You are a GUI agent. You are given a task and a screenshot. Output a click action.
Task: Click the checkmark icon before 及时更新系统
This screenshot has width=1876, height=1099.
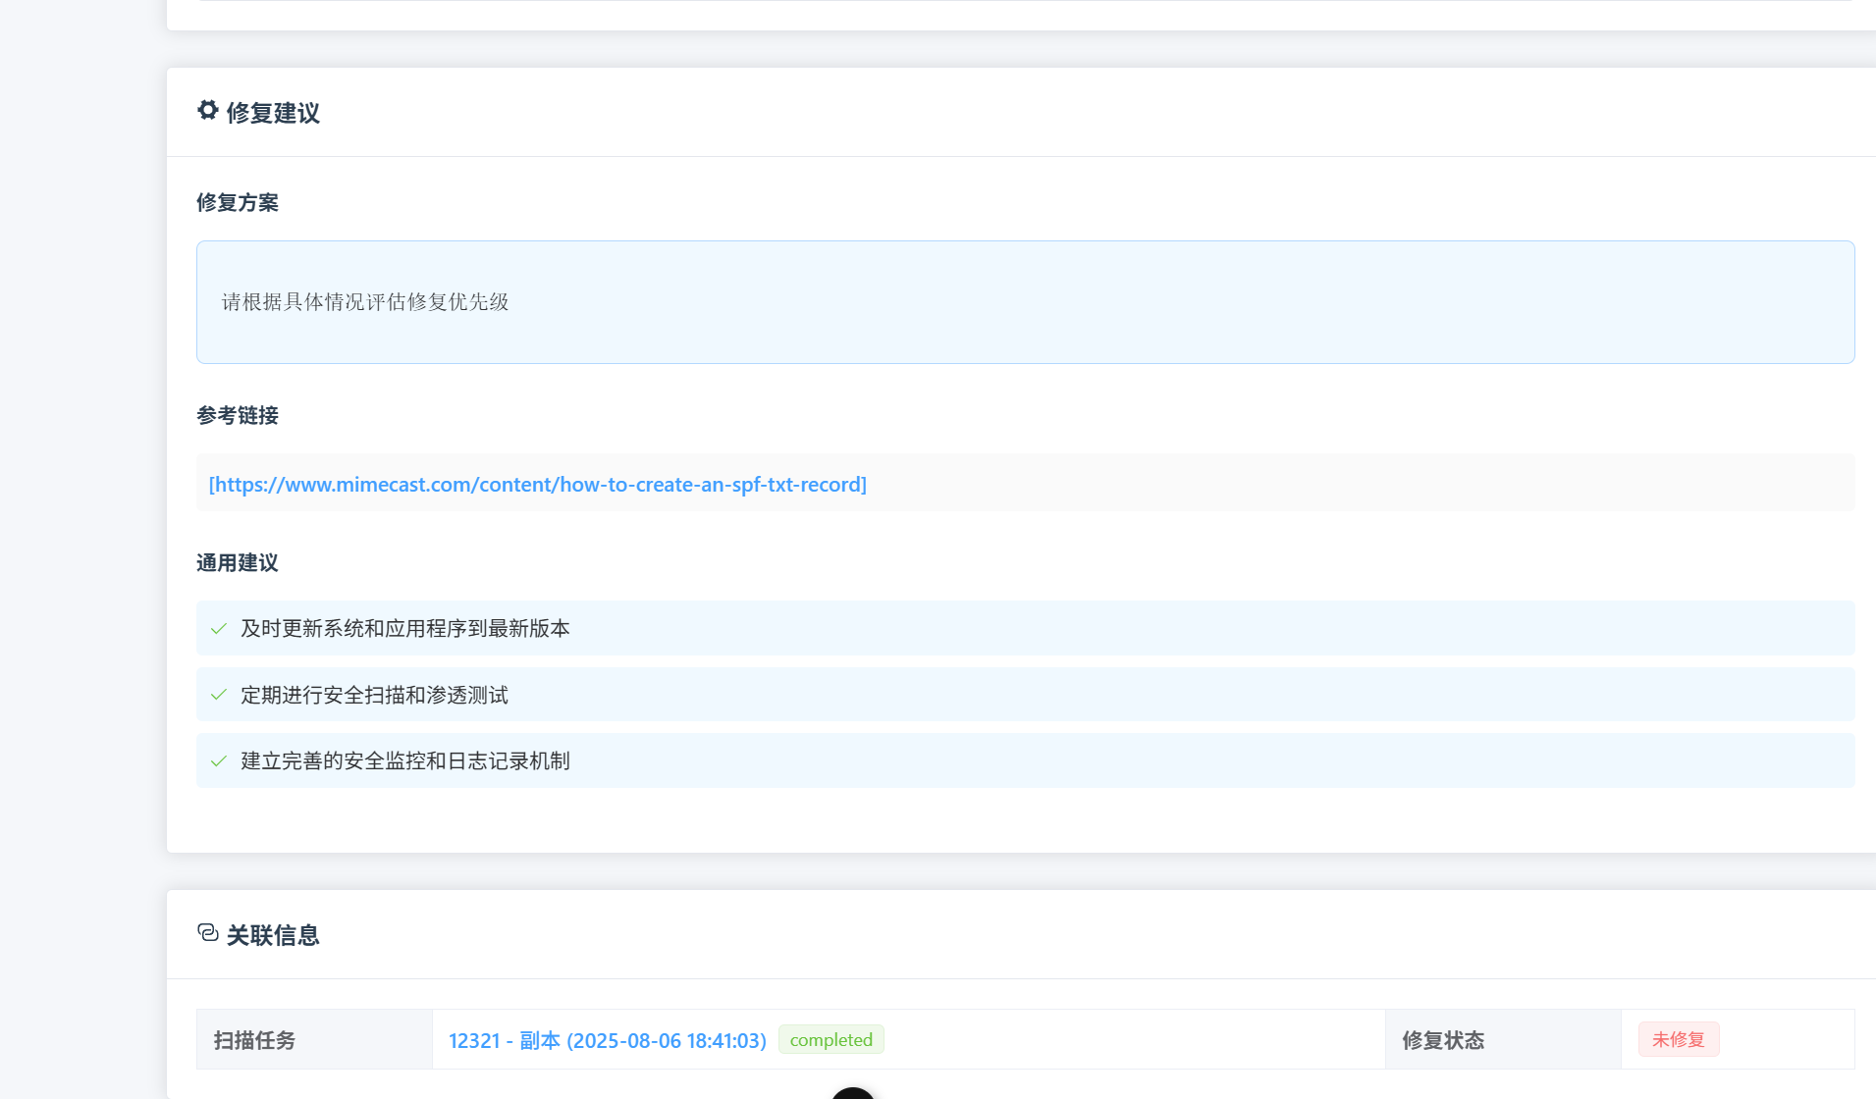(219, 629)
